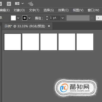Select the second white artboard

[x=31, y=42]
